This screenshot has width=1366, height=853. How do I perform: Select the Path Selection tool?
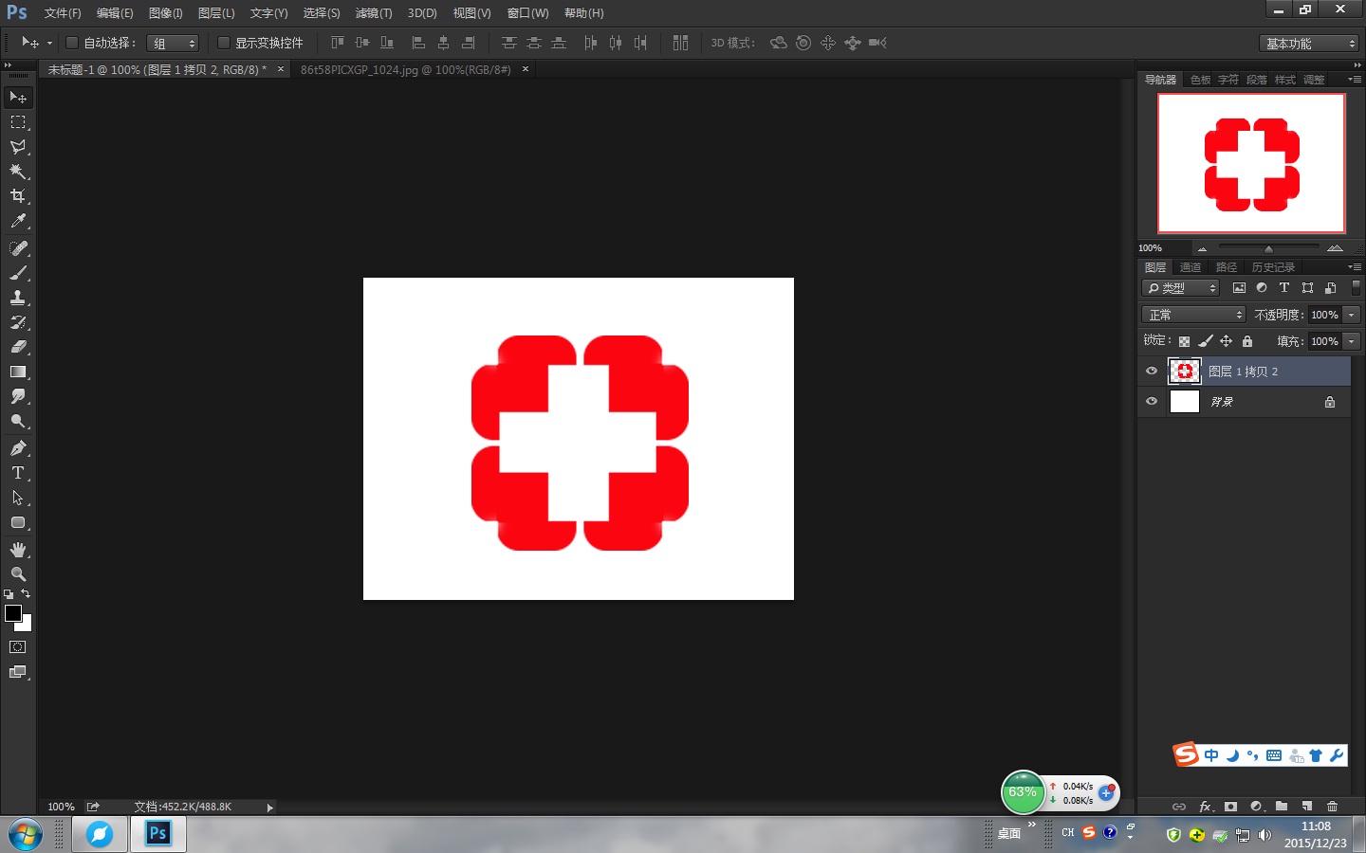pyautogui.click(x=18, y=498)
